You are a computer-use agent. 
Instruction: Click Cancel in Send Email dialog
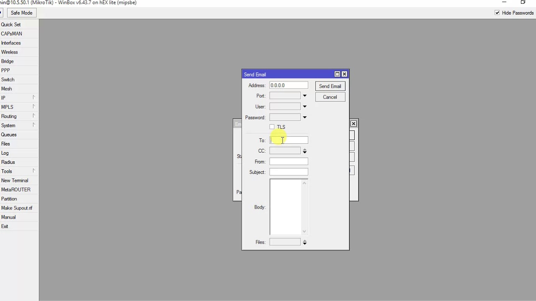[330, 97]
